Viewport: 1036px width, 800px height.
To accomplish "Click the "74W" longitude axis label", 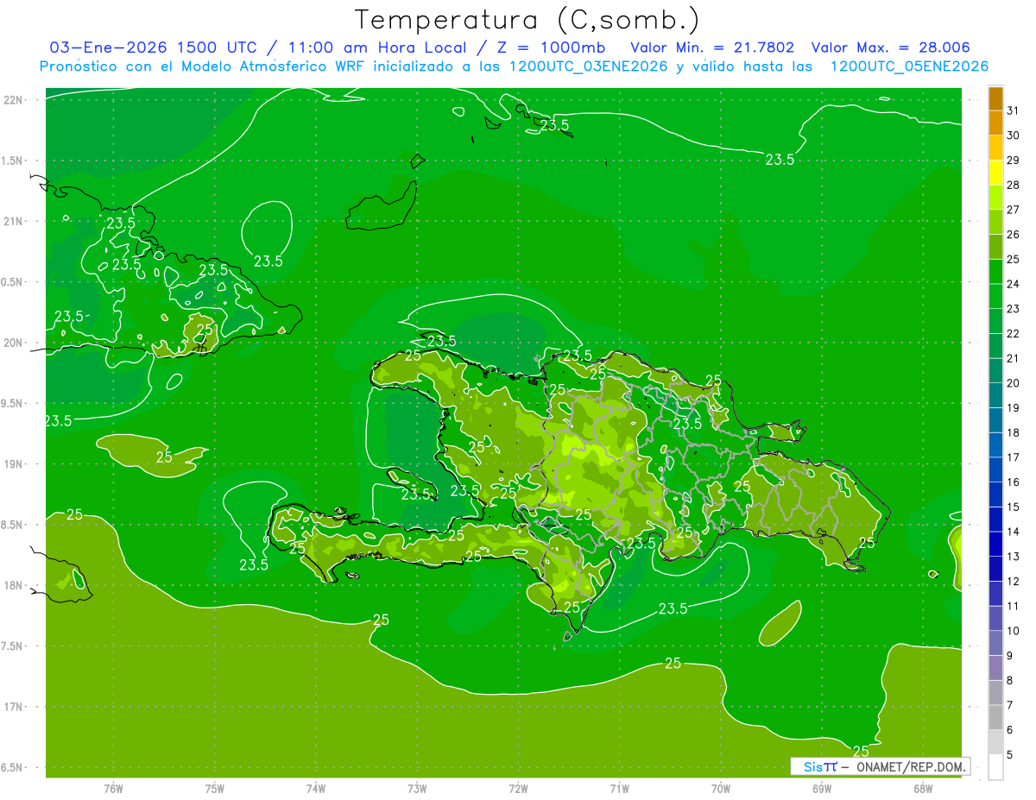I will click(316, 789).
